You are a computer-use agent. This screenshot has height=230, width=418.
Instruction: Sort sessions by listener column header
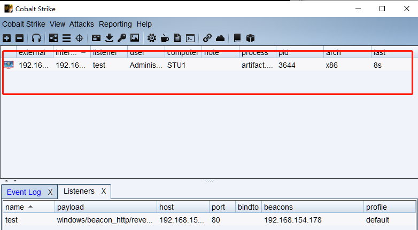pos(109,53)
